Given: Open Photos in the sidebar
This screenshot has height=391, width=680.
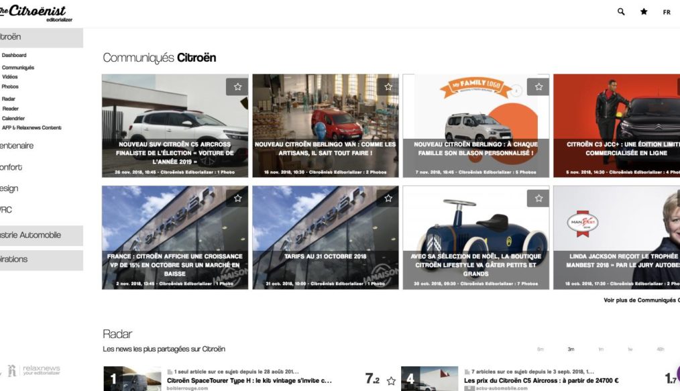Looking at the screenshot, I should pos(10,87).
